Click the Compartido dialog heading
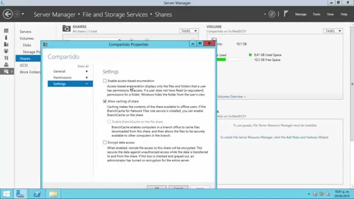 coord(63,57)
